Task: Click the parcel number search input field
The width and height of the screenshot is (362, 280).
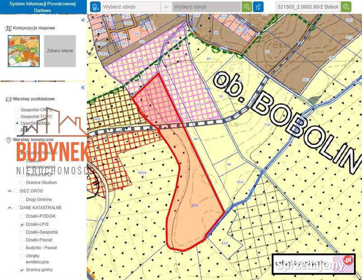Action: click(x=307, y=7)
